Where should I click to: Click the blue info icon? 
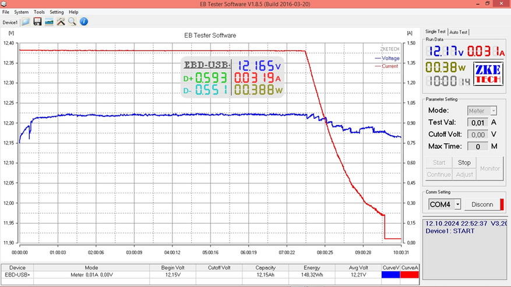click(x=84, y=22)
